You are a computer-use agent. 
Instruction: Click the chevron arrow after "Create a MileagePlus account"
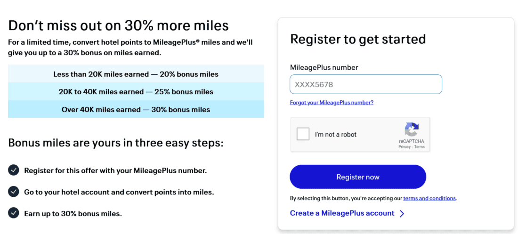coord(402,214)
